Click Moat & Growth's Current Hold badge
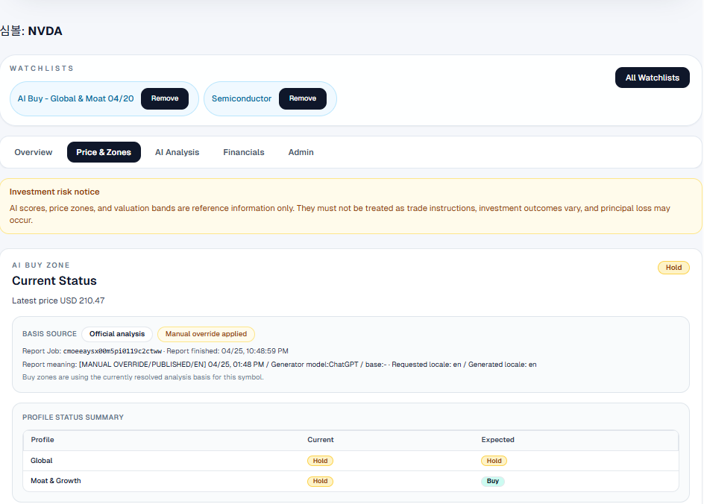Viewport: 704px width, 504px height. pos(320,481)
